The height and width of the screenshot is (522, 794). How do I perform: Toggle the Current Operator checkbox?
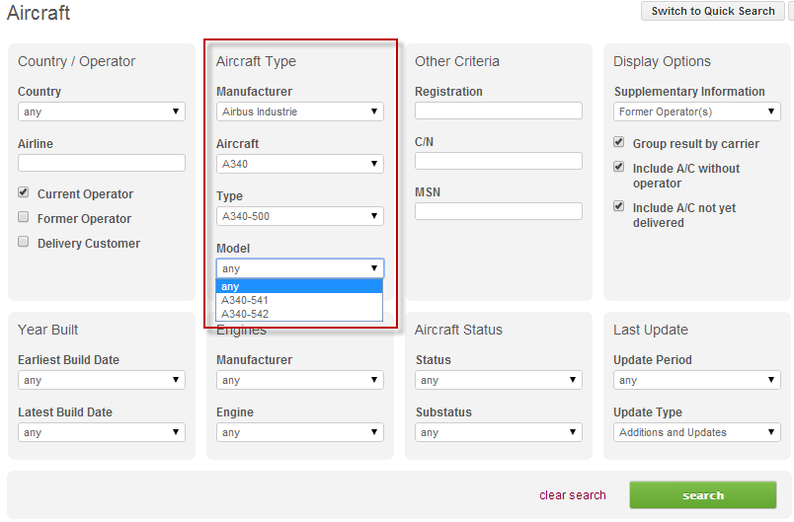[x=24, y=193]
